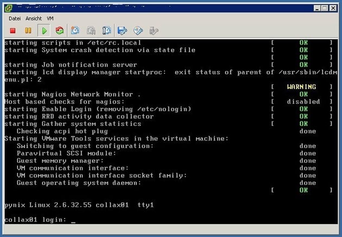Reset the VM with the restart icon

tap(60, 30)
